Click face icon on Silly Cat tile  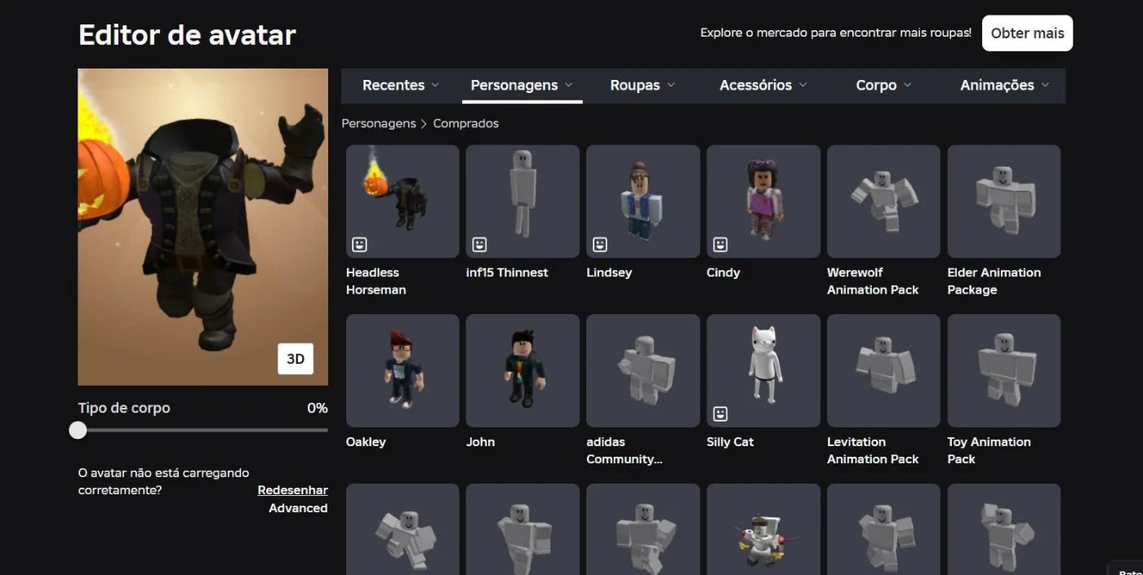[720, 414]
